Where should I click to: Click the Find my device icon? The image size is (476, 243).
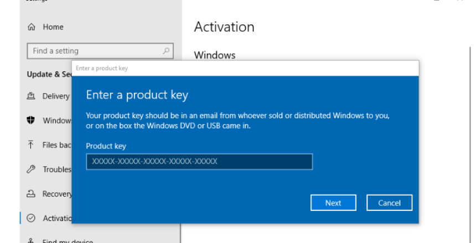(x=32, y=240)
